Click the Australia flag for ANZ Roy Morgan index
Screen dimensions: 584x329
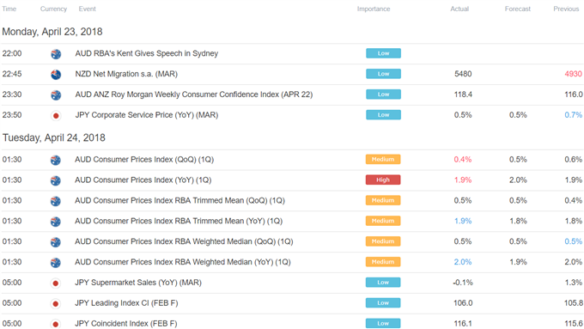[x=56, y=95]
